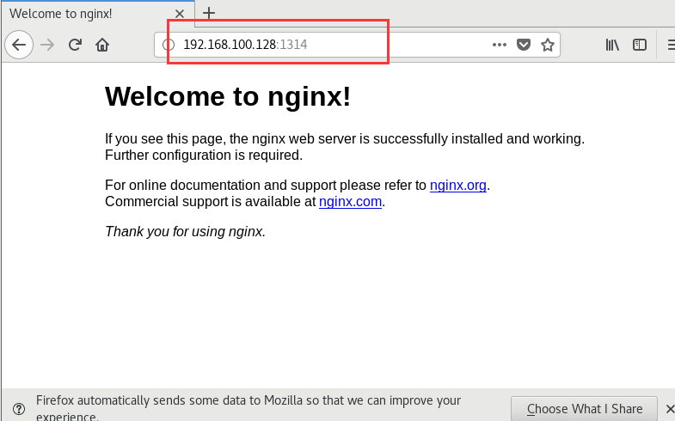The image size is (675, 421).
Task: Close the Welcome to nginx! tab
Action: [x=180, y=14]
